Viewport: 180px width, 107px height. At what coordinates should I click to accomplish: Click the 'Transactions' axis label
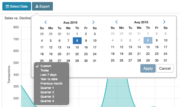[9, 75]
